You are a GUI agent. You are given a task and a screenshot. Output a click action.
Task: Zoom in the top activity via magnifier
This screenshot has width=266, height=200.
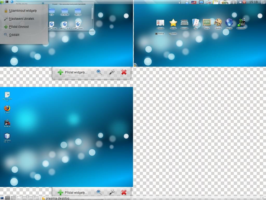[99, 72]
